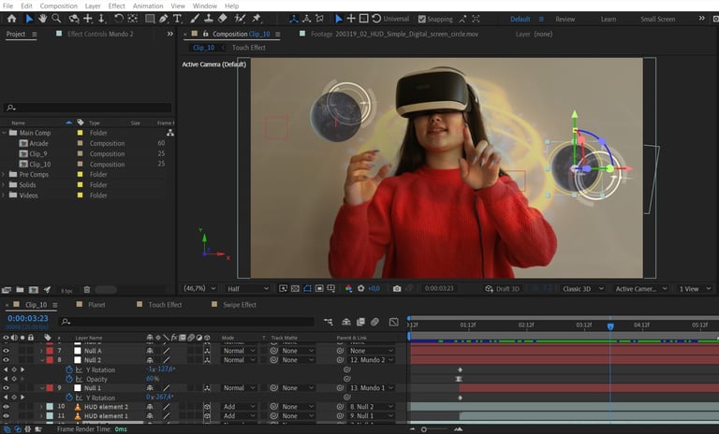Switch to the Review workspace

click(565, 19)
